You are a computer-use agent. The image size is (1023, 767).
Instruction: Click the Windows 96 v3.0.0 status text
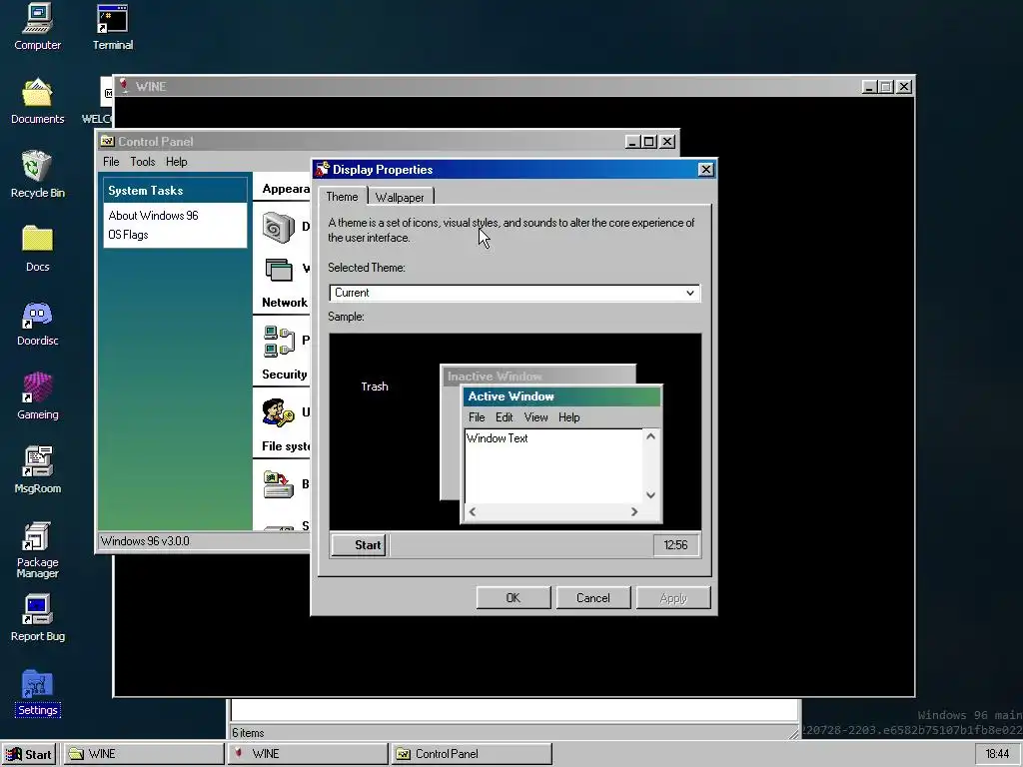pyautogui.click(x=145, y=541)
